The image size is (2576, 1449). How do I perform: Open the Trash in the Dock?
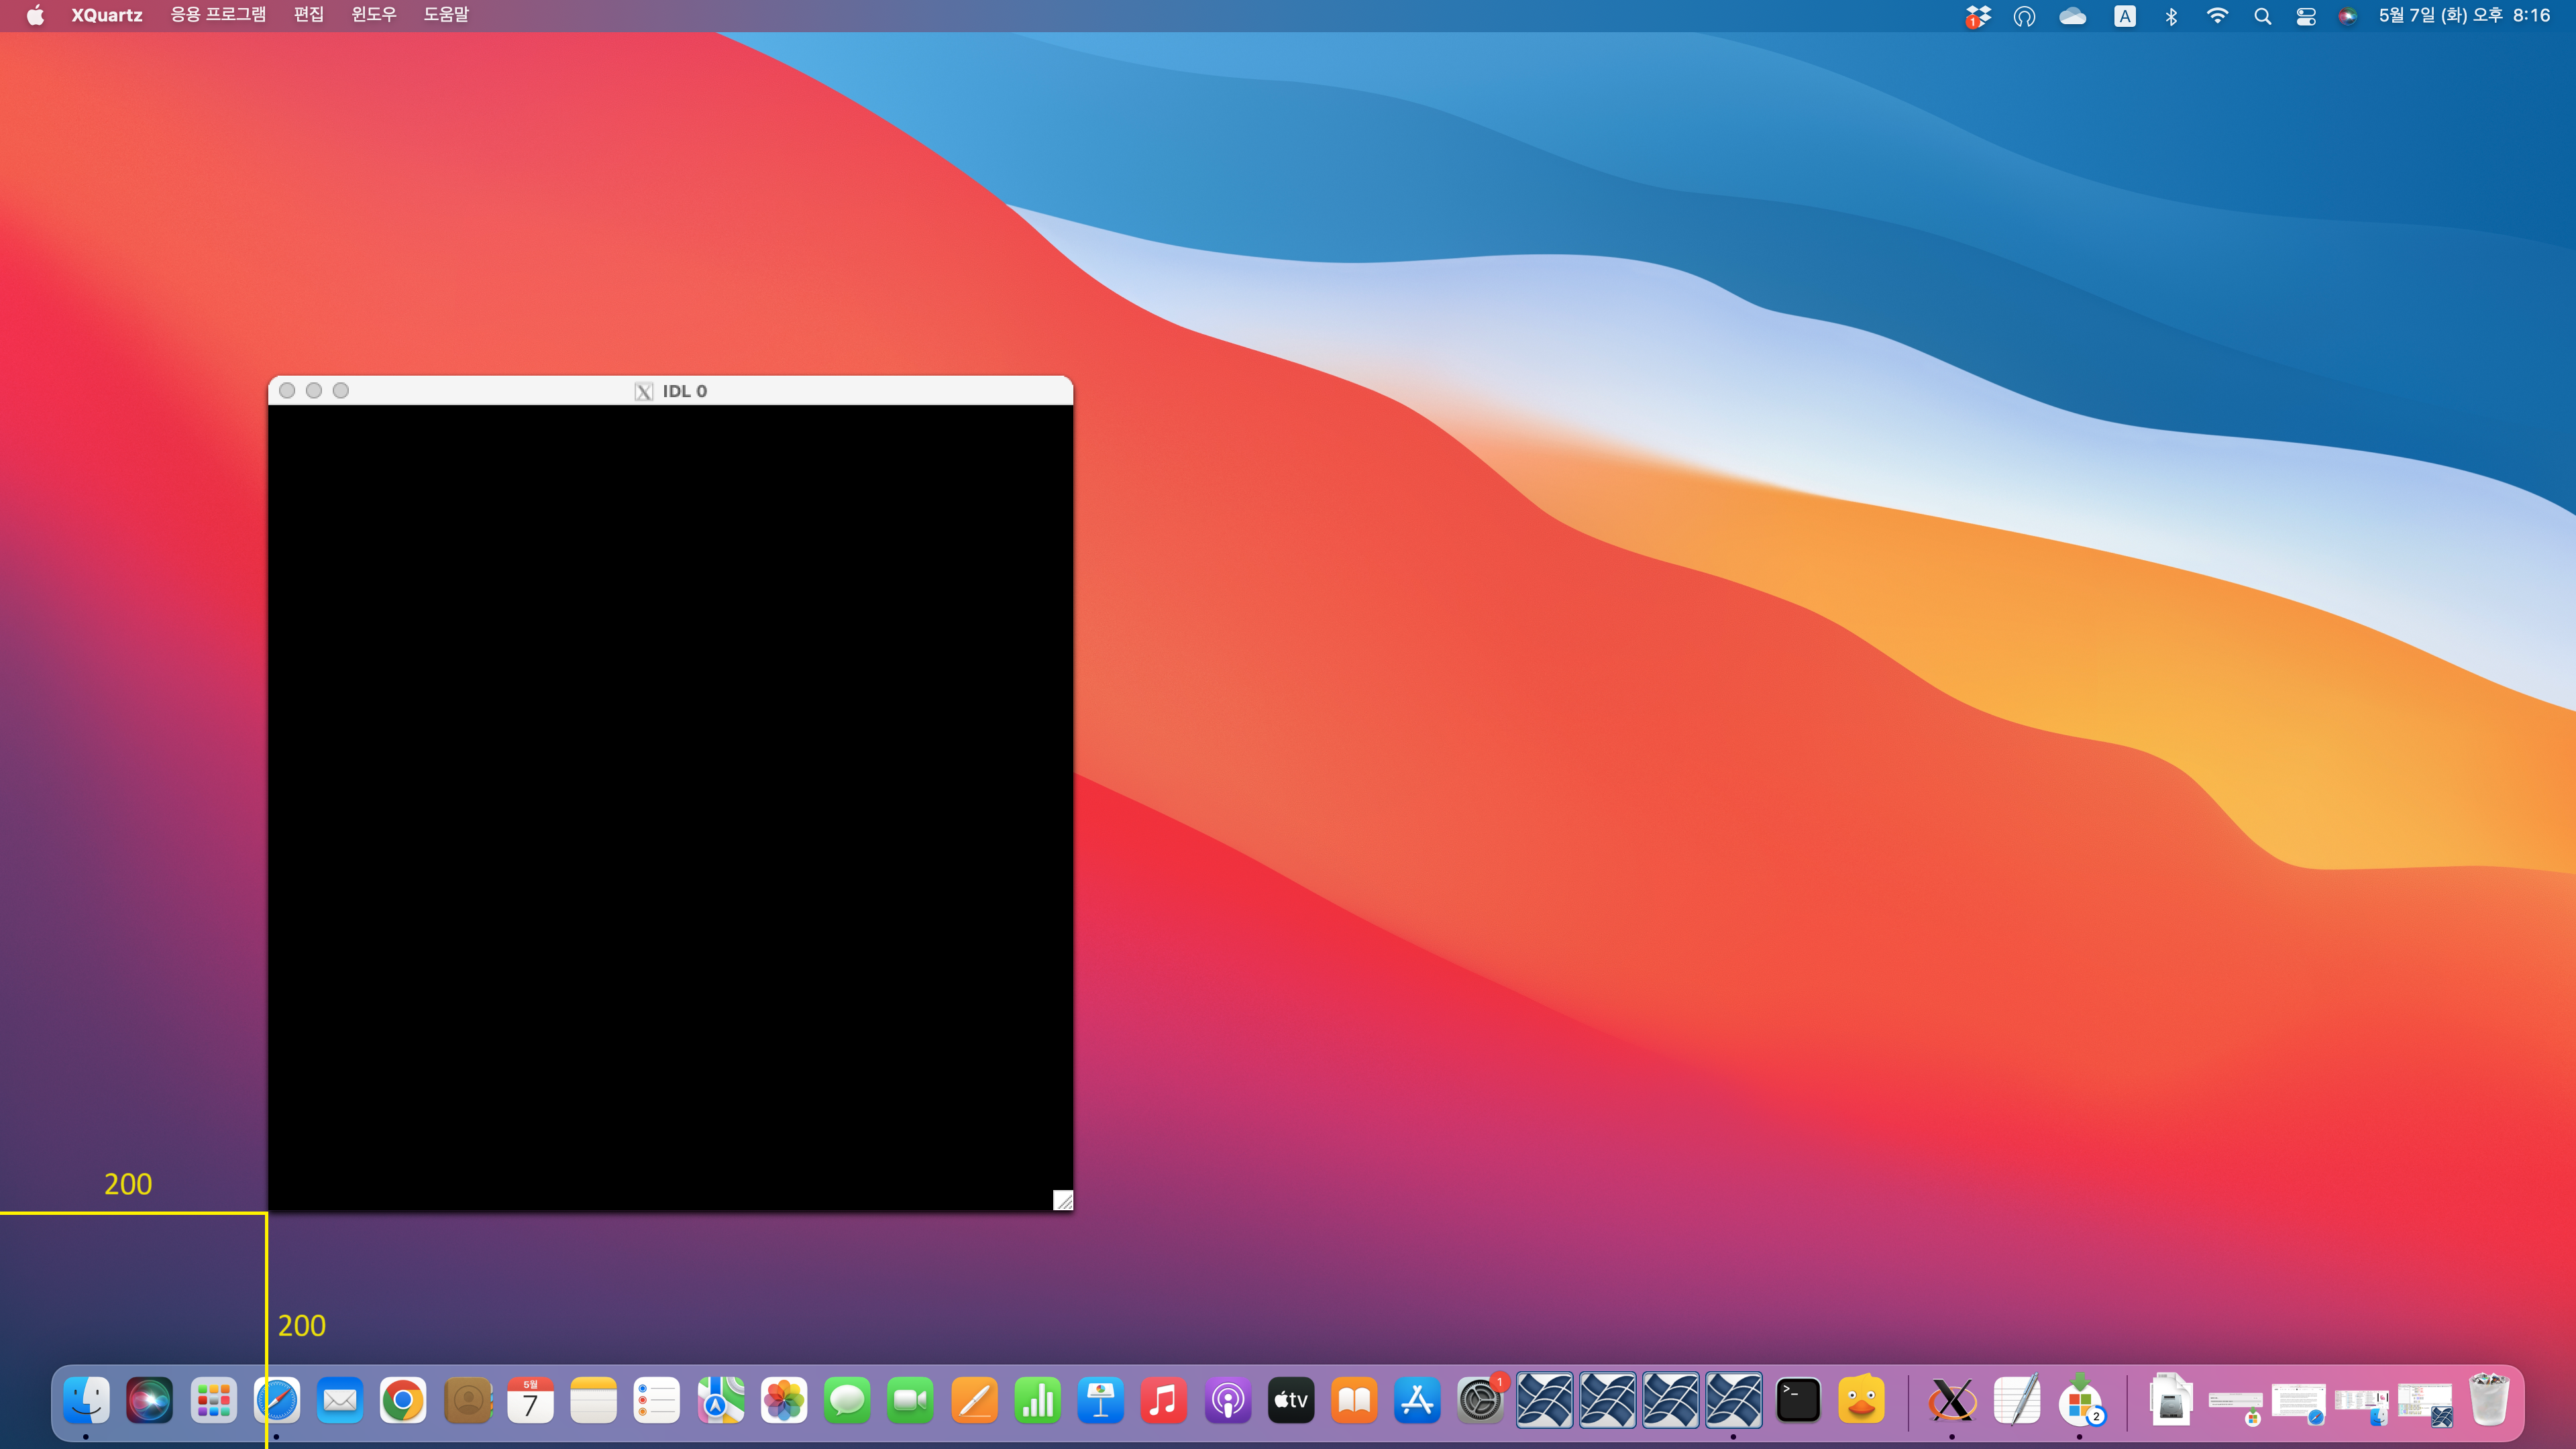pyautogui.click(x=2488, y=1400)
